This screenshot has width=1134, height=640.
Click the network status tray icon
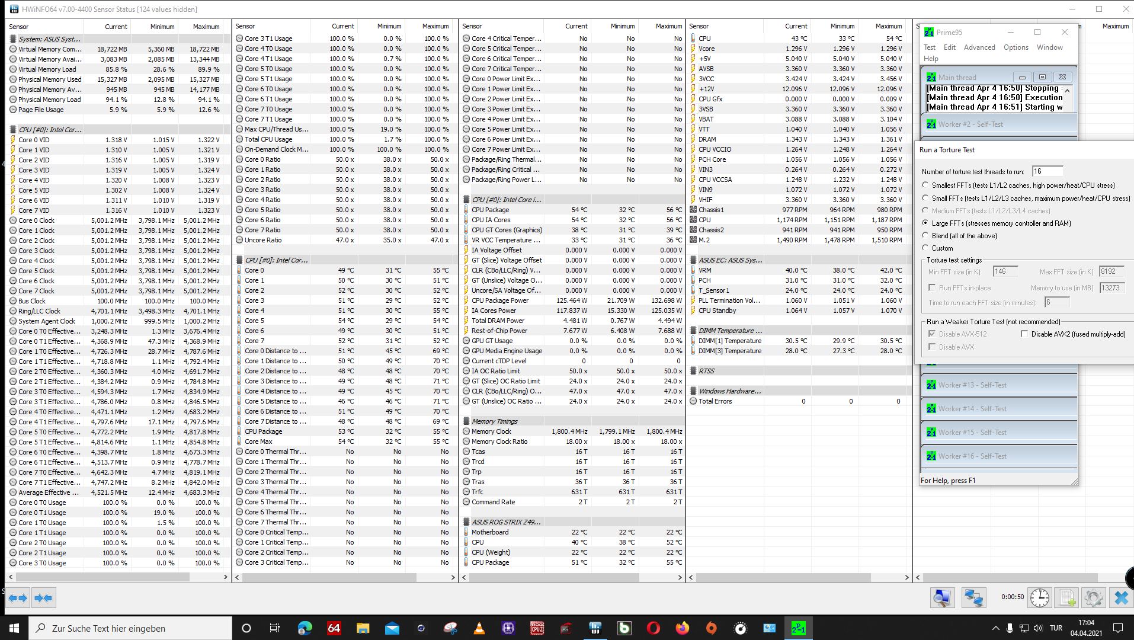[x=1023, y=628]
